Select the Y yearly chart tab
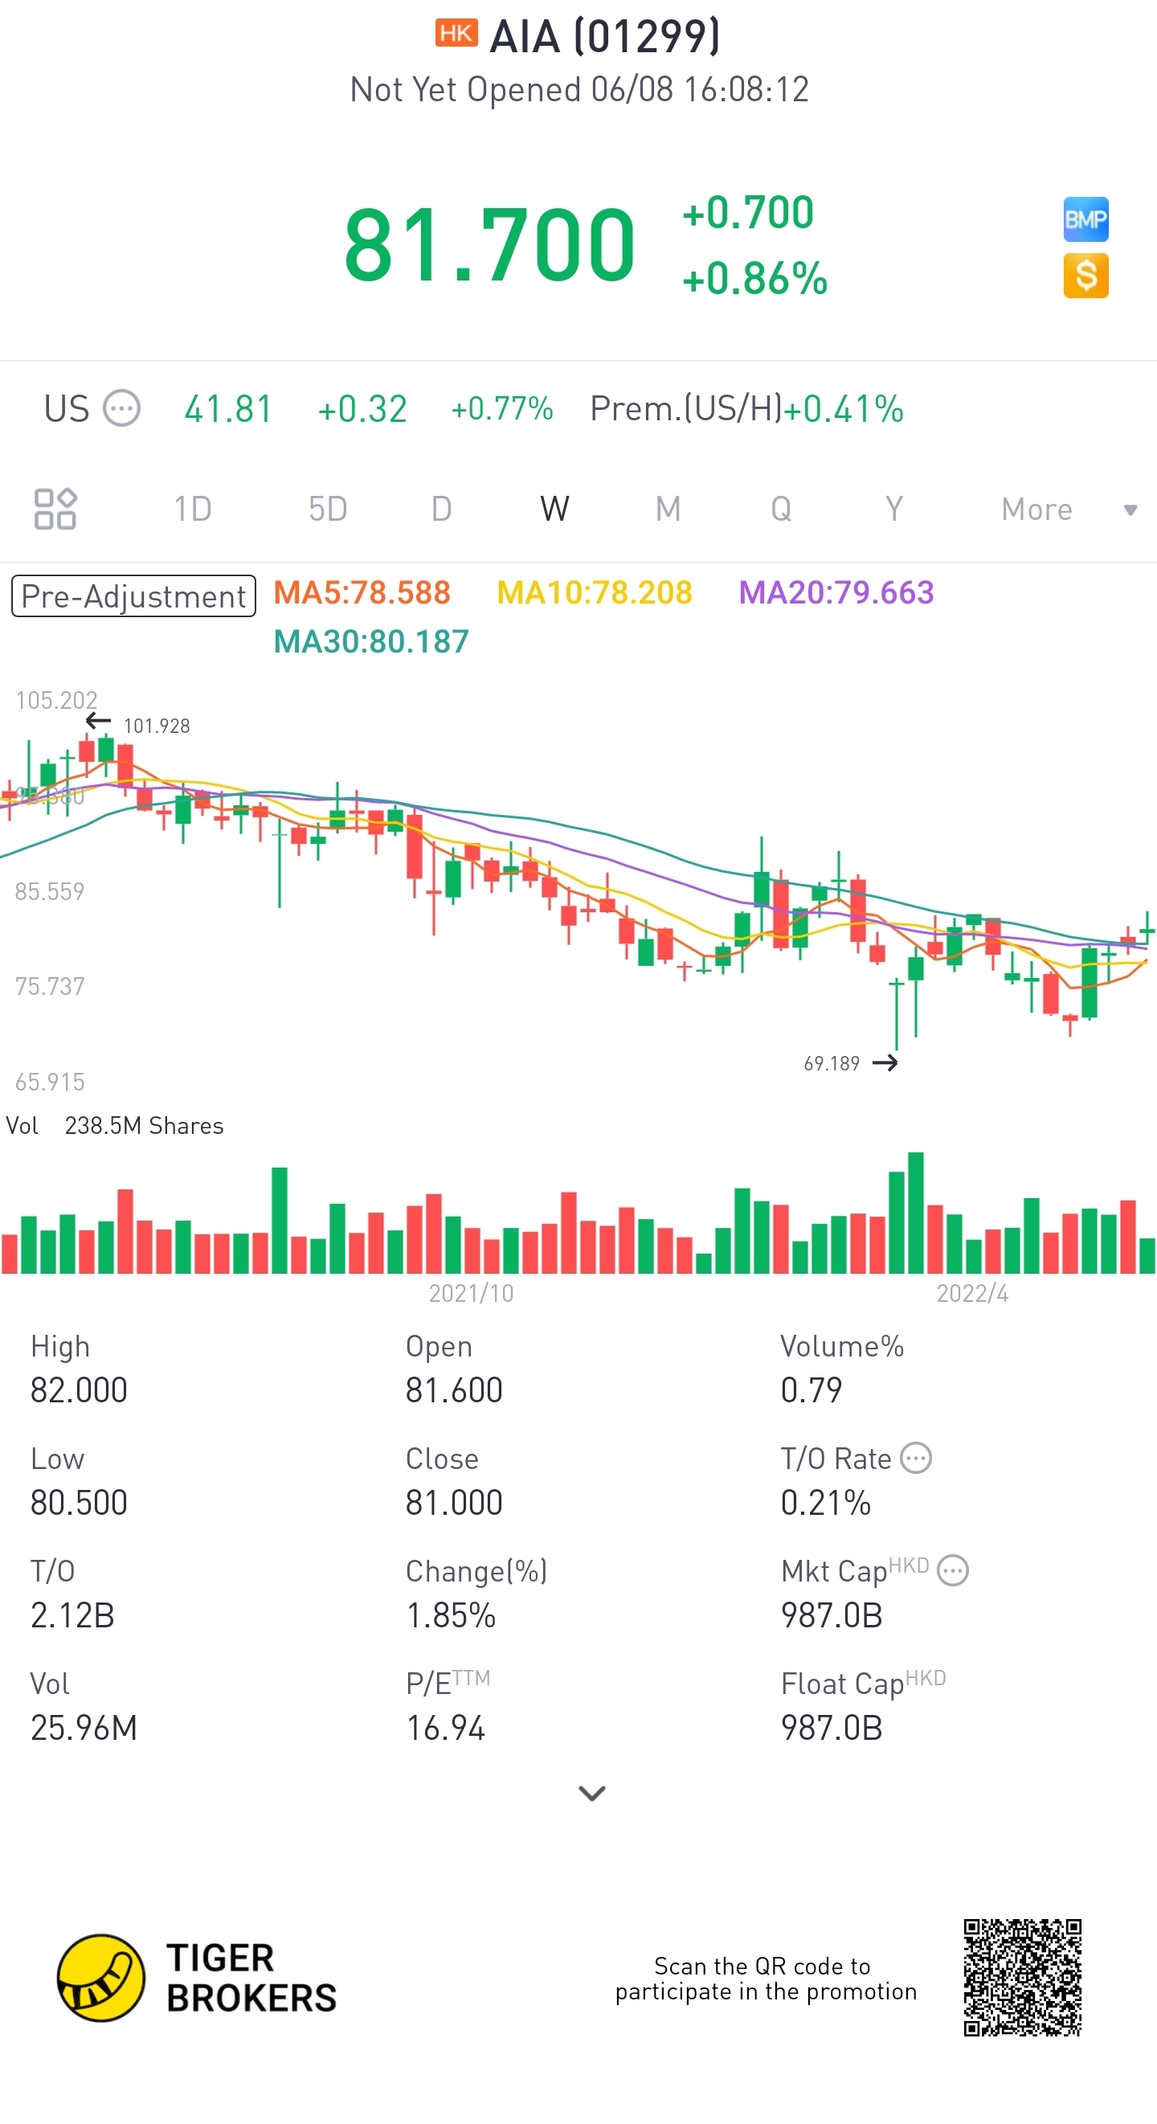 [x=894, y=509]
